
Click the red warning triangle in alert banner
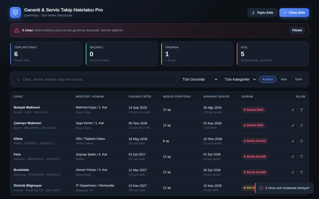[x=17, y=30]
